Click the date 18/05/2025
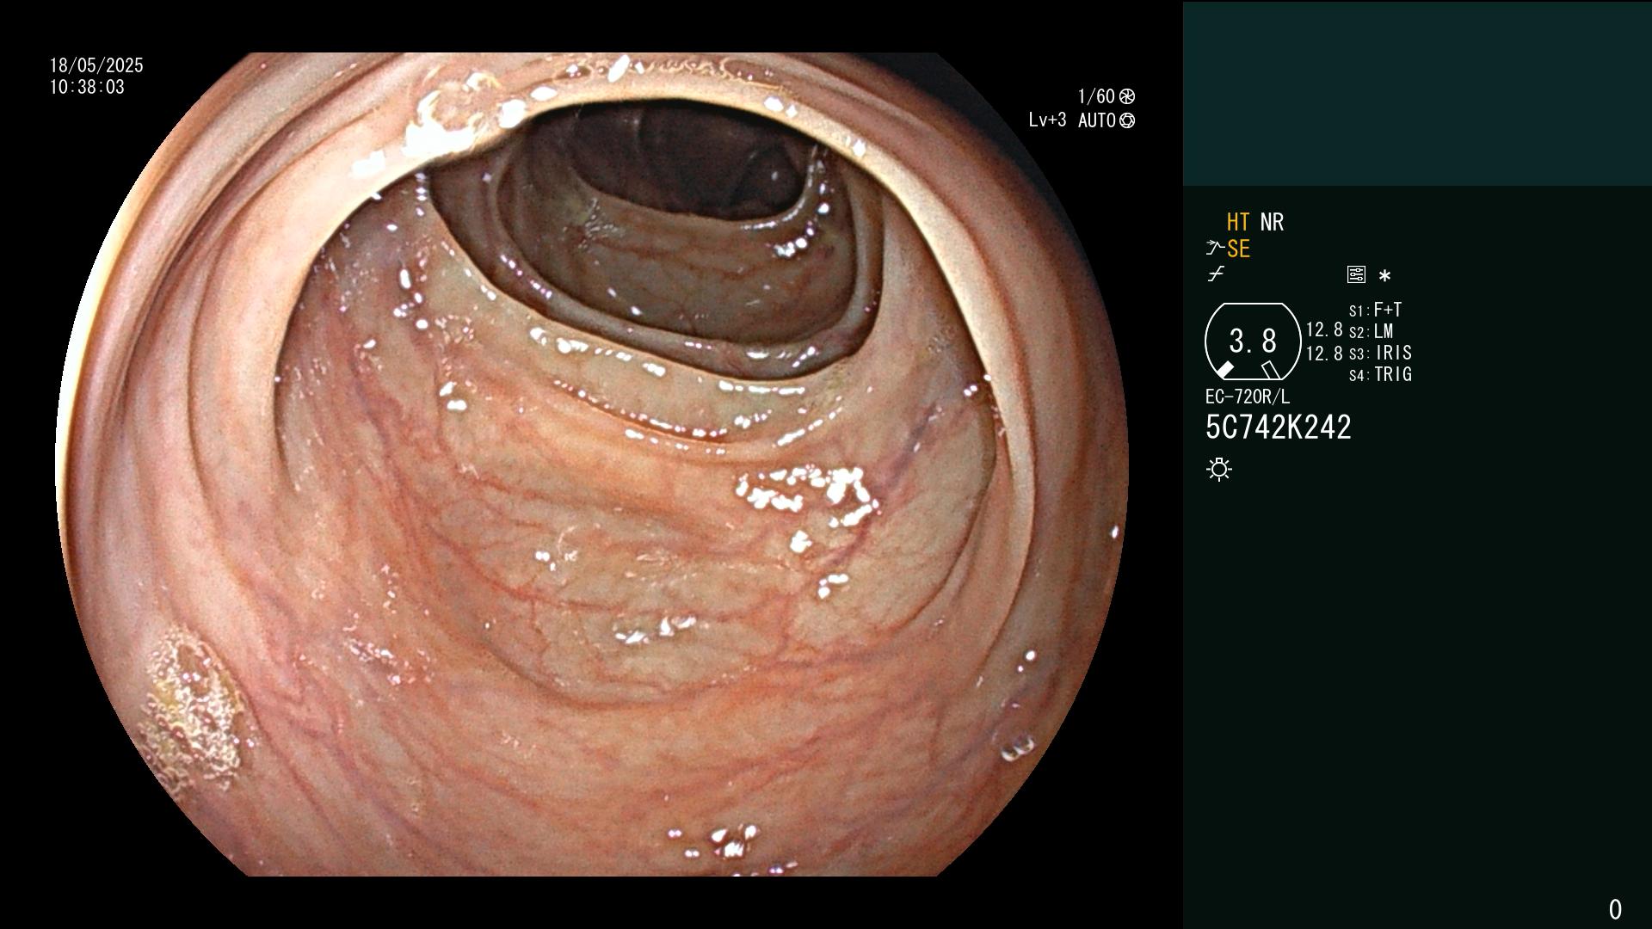 tap(96, 65)
